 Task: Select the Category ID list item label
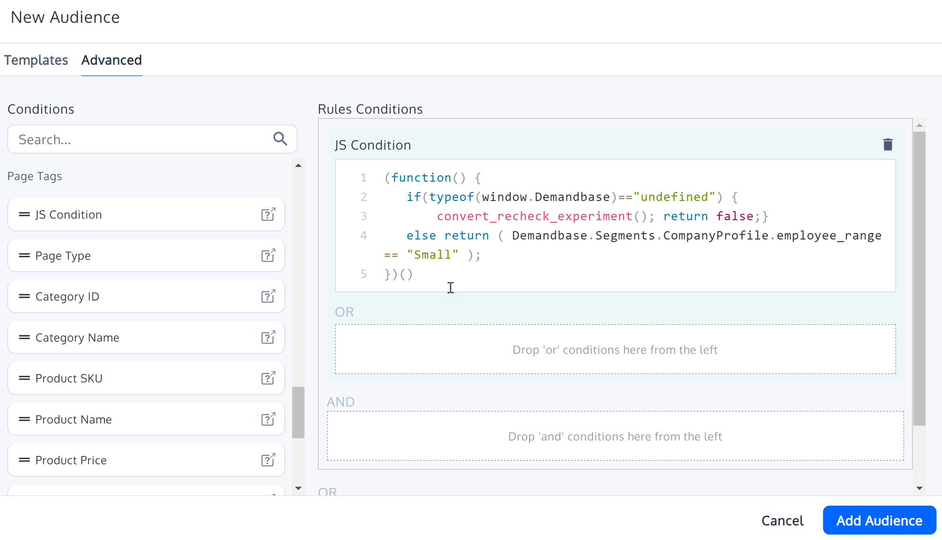(67, 296)
